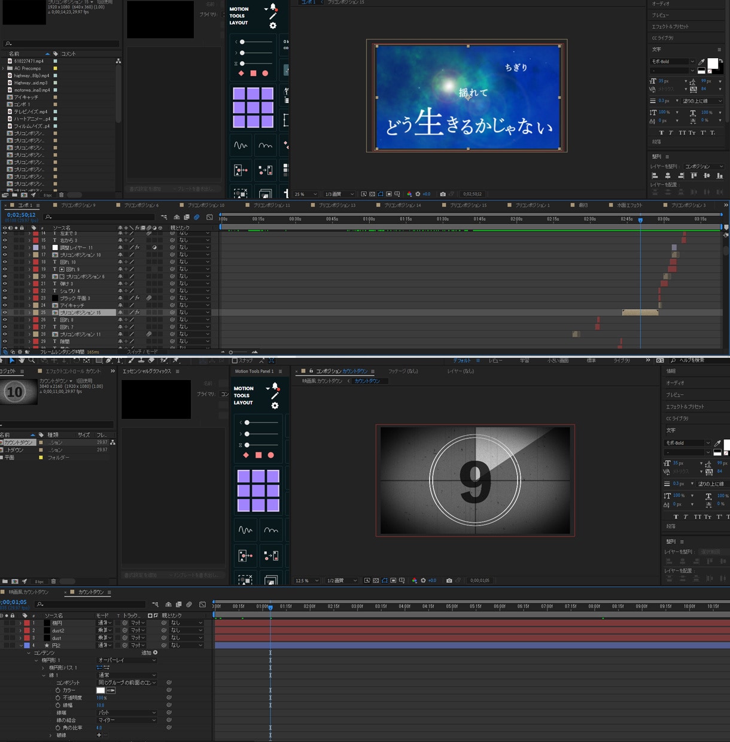Open graph editor in the カウントダウン timeline
This screenshot has height=742, width=730.
tap(202, 604)
